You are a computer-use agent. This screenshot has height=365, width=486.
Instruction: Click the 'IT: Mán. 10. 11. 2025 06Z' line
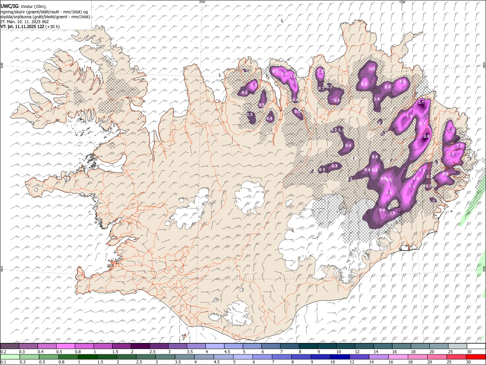pos(24,22)
